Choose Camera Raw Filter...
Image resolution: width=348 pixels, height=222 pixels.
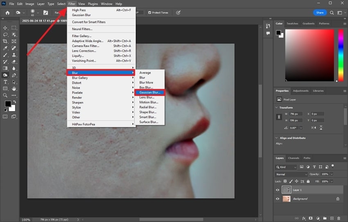pos(101,46)
